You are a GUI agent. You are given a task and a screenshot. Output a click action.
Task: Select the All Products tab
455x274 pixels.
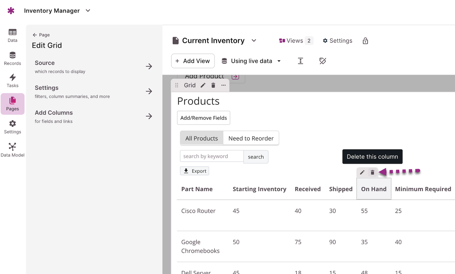point(201,138)
